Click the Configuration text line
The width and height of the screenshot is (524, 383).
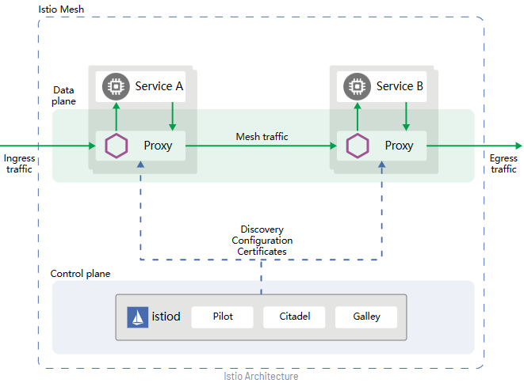(262, 241)
